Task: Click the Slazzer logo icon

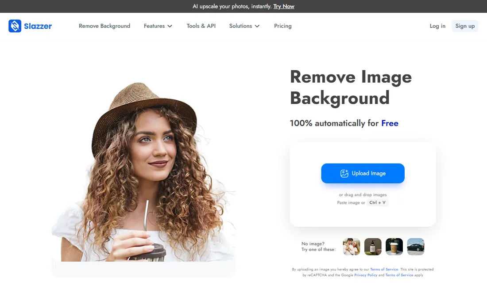Action: click(x=15, y=26)
